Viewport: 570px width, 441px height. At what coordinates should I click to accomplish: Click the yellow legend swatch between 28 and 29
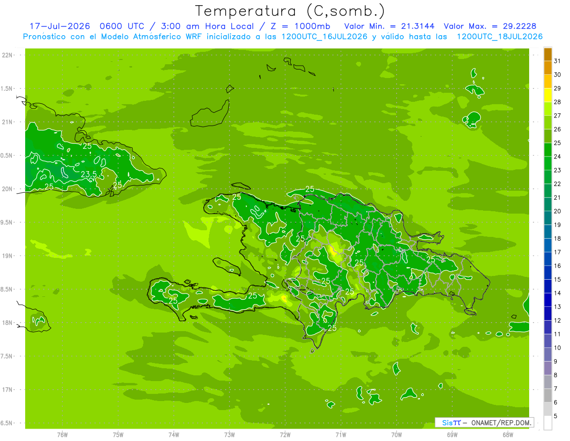click(x=548, y=95)
